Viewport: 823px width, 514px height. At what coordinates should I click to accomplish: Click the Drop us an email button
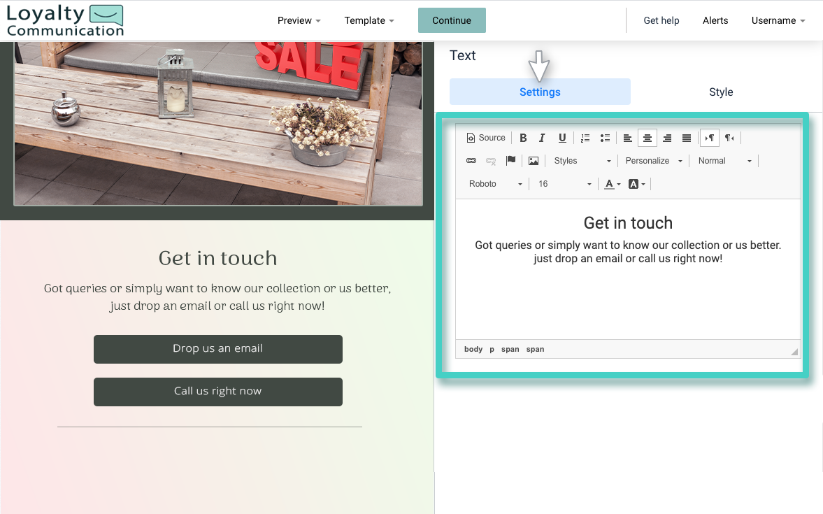tap(218, 349)
